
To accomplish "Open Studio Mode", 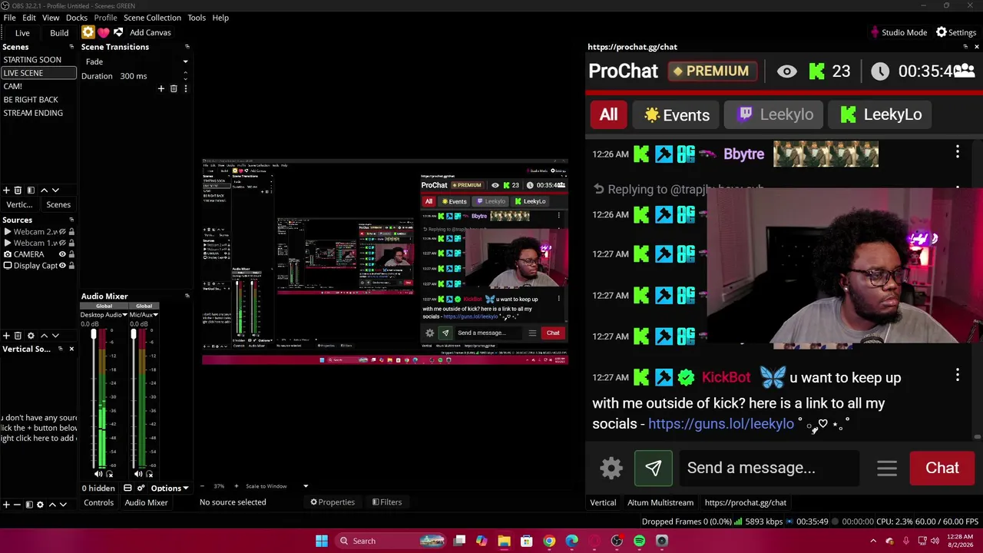I will 899,32.
